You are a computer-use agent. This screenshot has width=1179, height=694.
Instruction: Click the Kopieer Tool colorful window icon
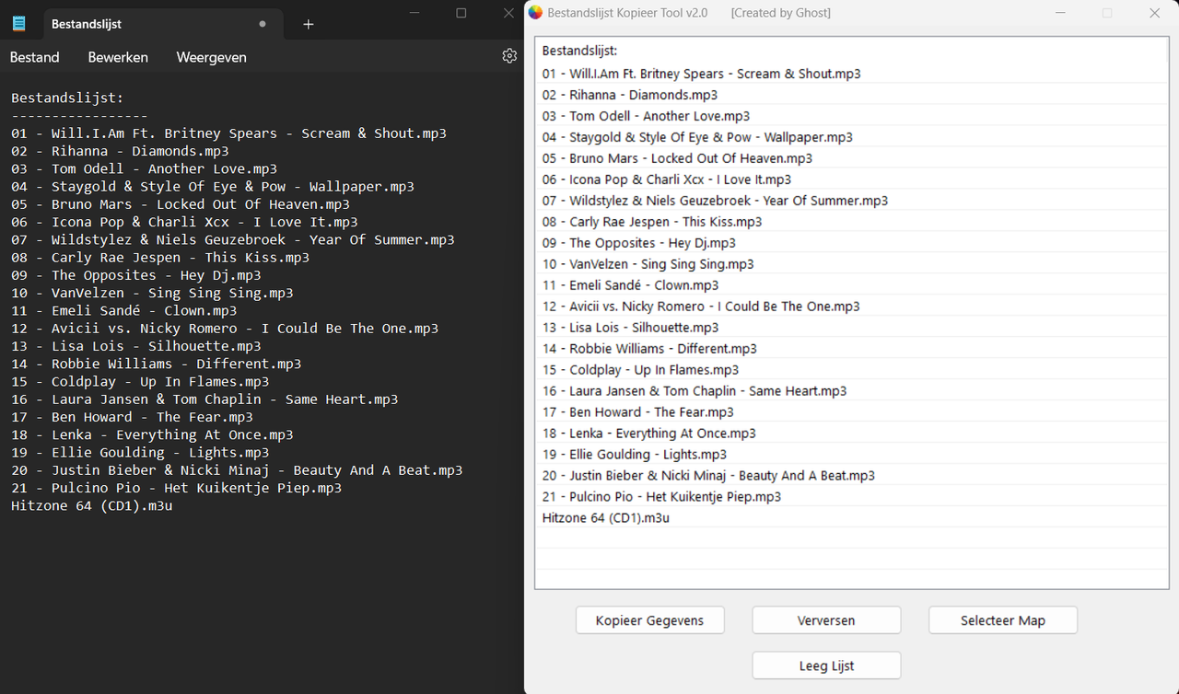(x=535, y=13)
